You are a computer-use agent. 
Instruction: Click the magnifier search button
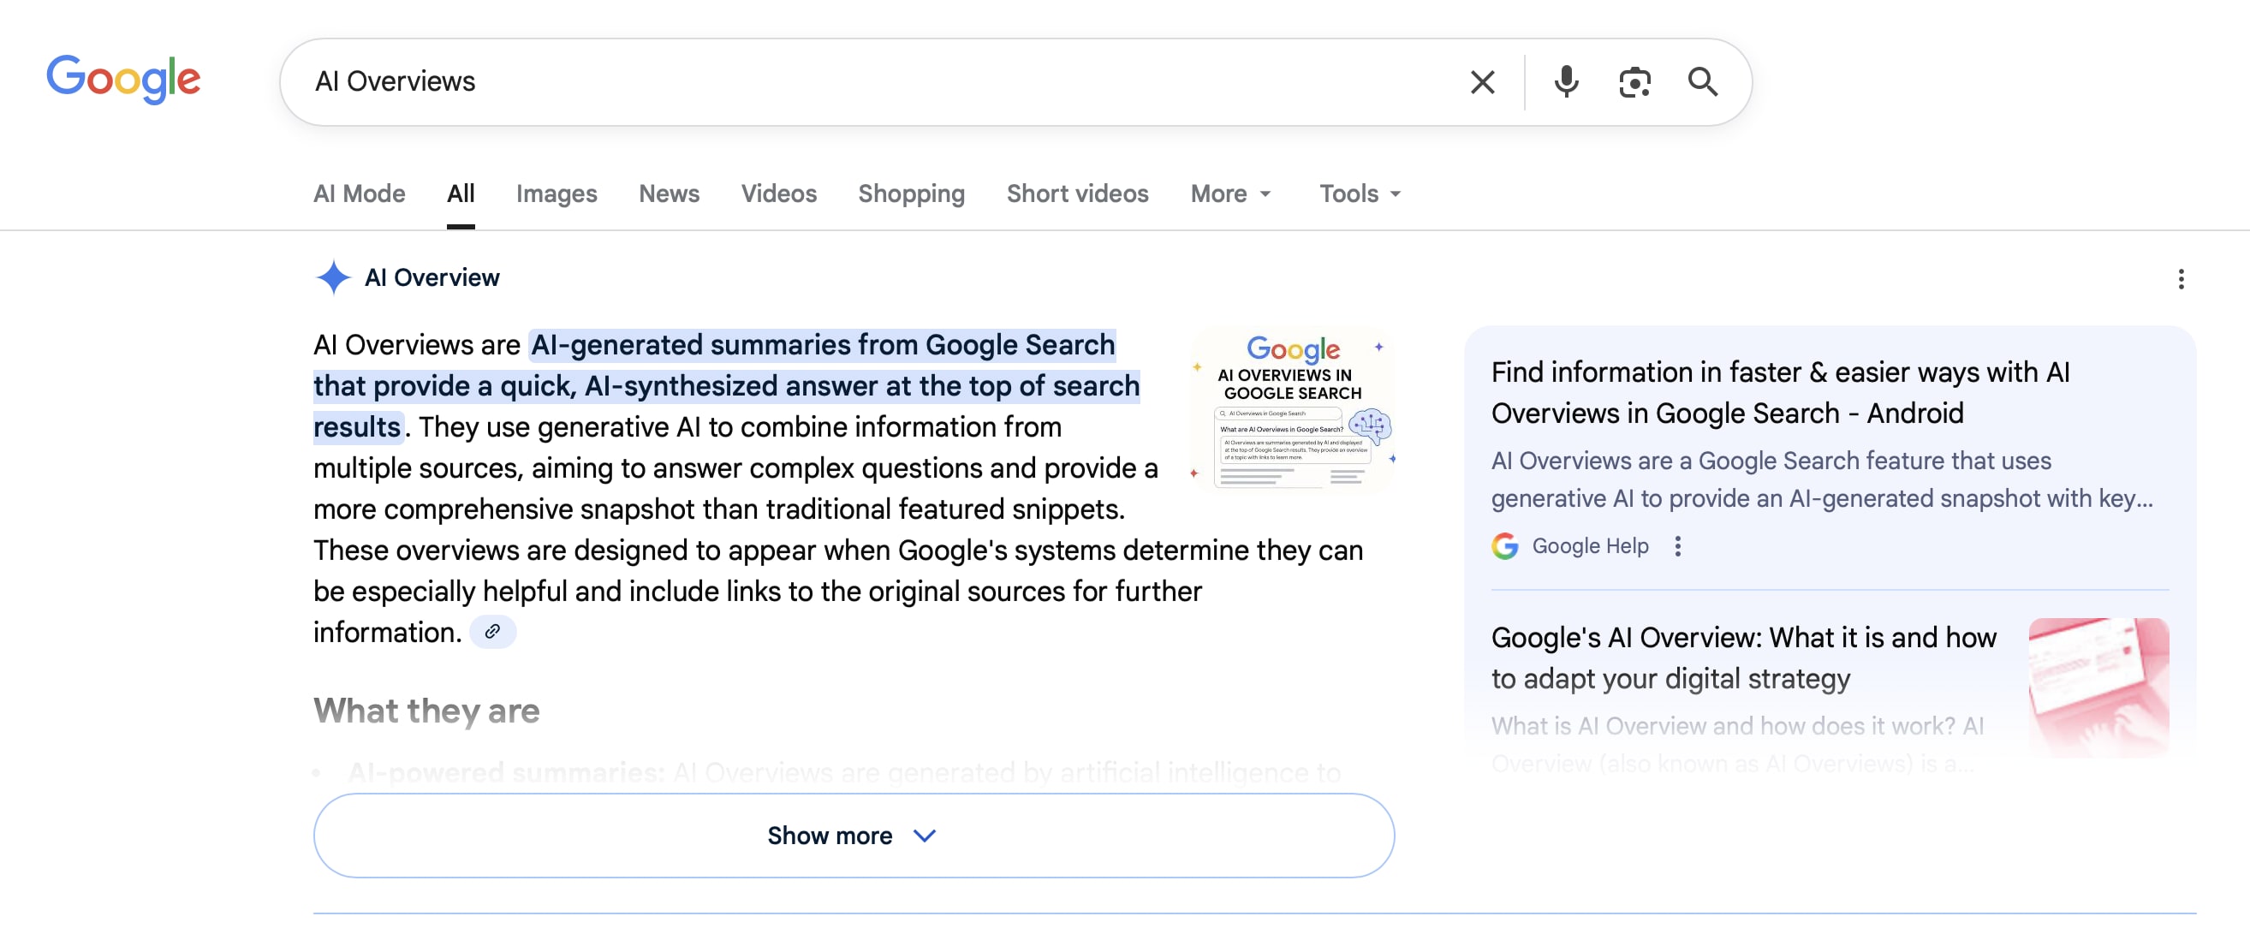click(x=1702, y=82)
